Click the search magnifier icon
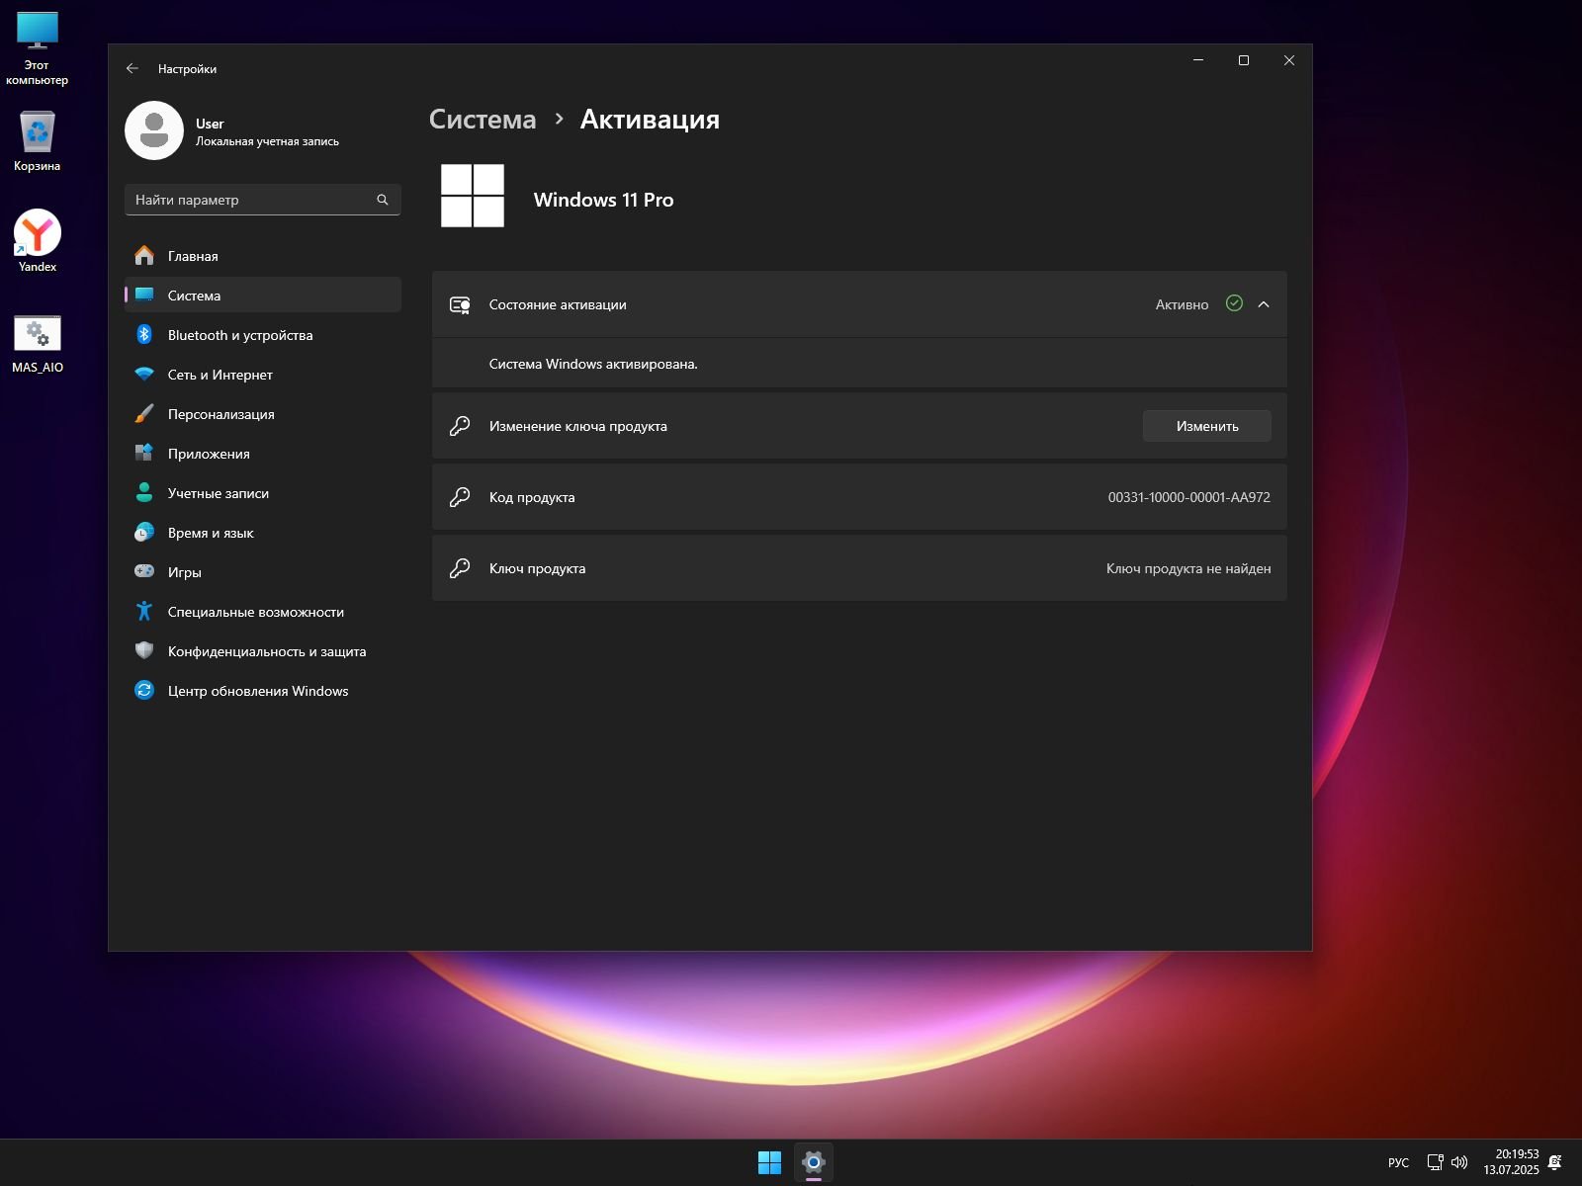Image resolution: width=1582 pixels, height=1186 pixels. (383, 200)
